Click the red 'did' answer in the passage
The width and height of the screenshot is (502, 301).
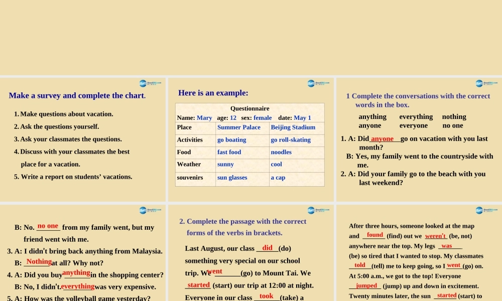pos(267,248)
